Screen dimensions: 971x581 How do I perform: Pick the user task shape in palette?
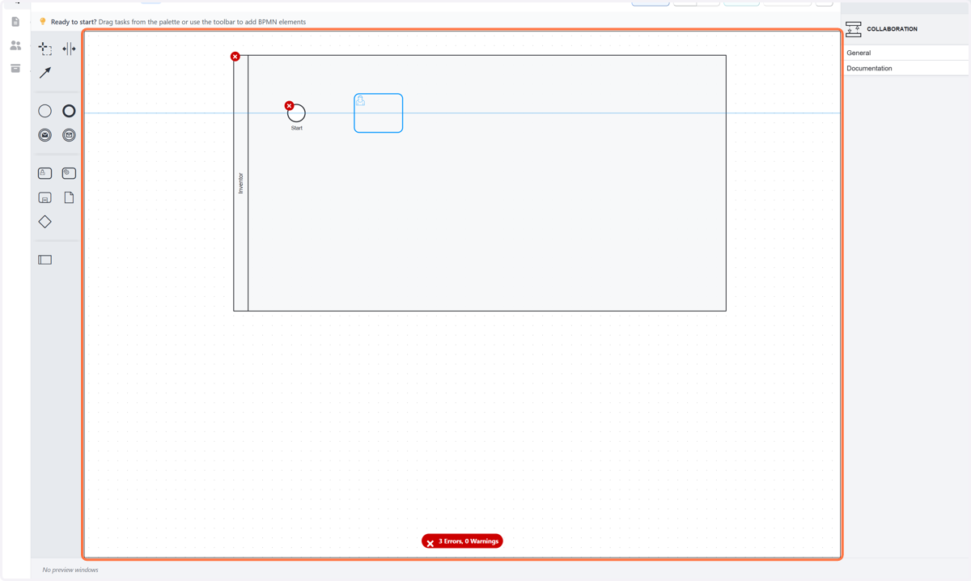coord(45,173)
